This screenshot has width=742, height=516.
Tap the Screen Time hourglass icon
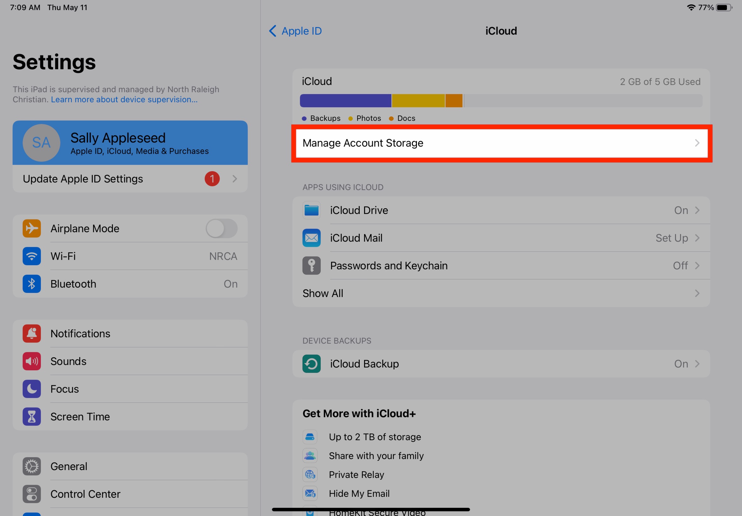[x=32, y=417]
